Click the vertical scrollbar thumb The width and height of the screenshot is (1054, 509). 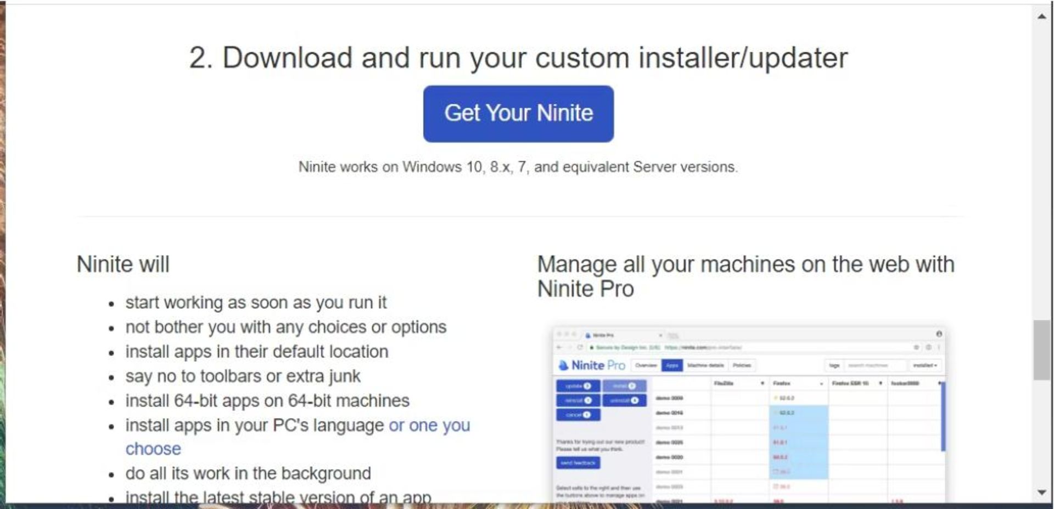(1041, 350)
